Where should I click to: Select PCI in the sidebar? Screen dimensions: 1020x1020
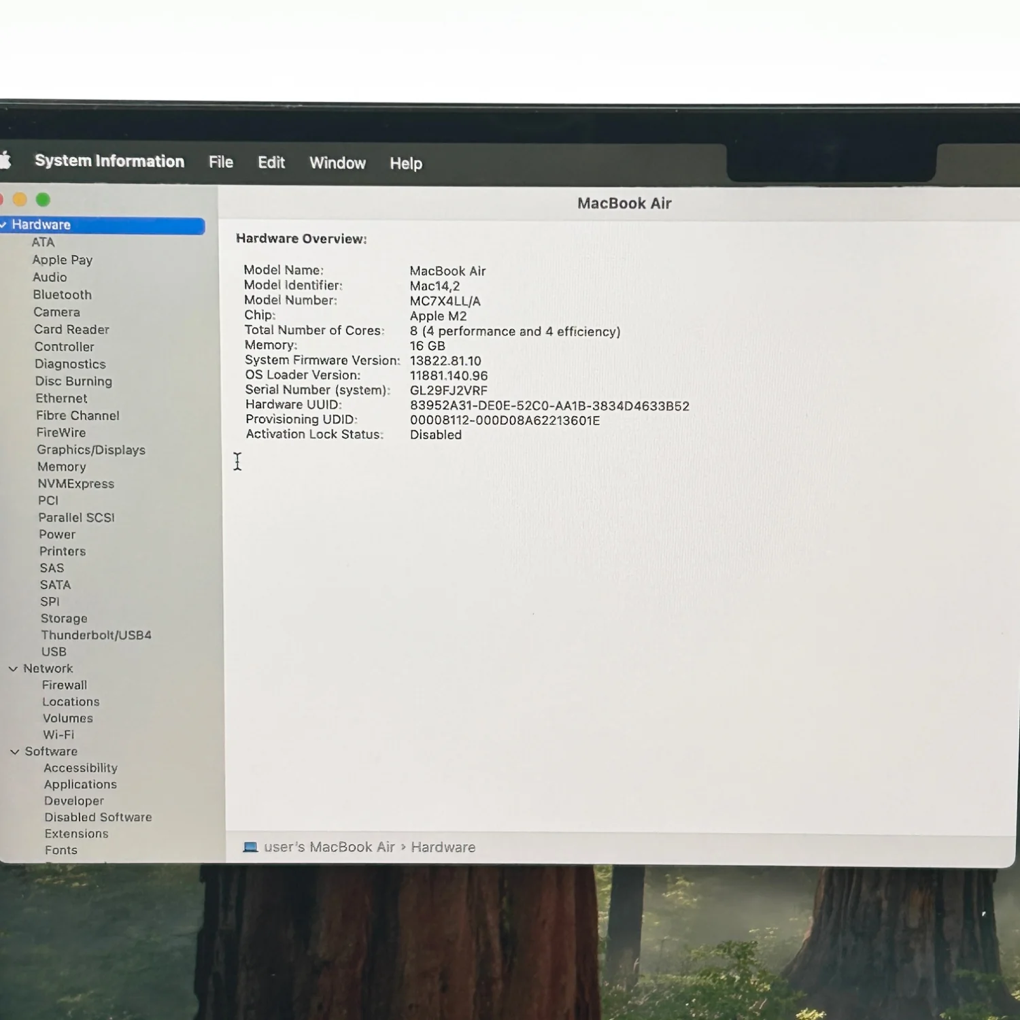(48, 500)
